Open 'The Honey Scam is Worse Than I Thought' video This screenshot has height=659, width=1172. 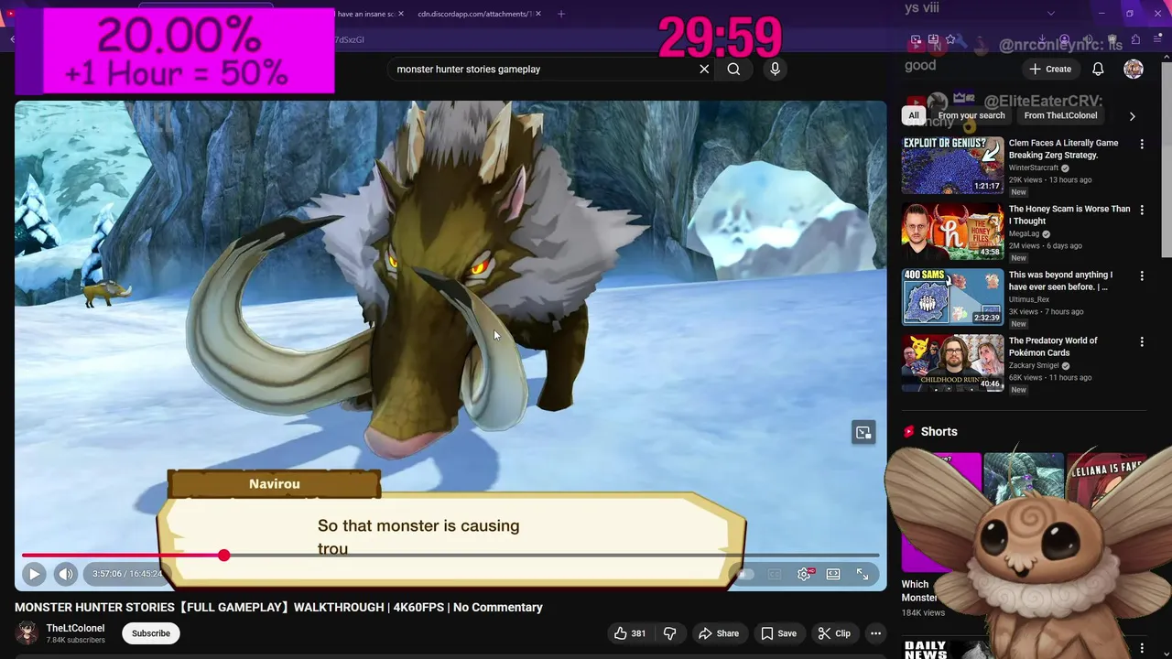(952, 232)
